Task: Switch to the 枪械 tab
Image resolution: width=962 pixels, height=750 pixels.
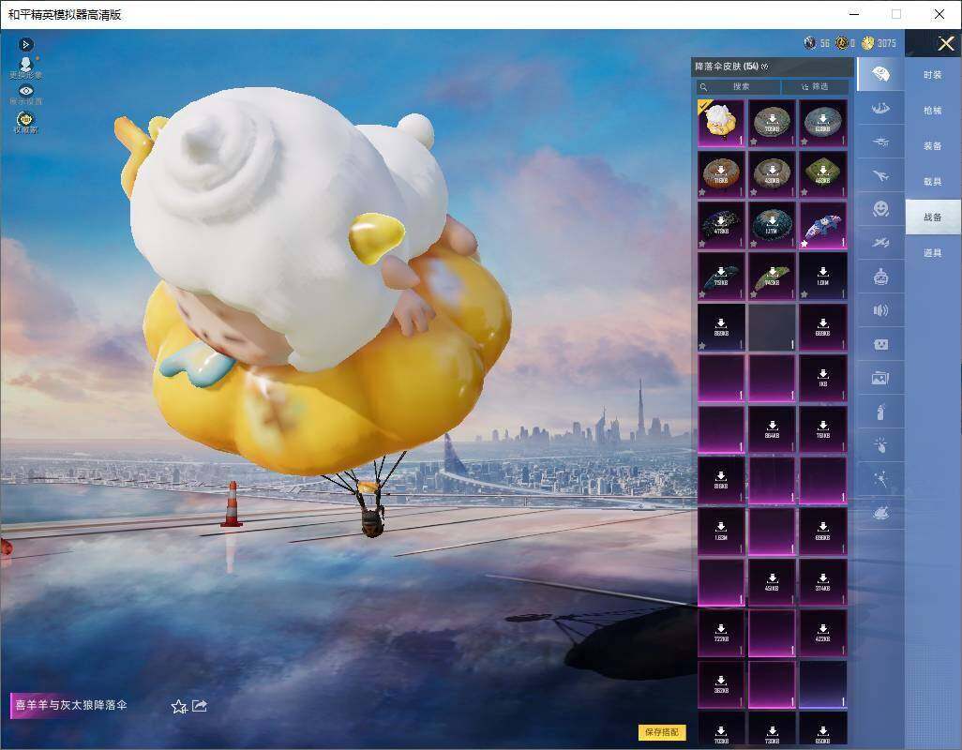Action: tap(933, 111)
